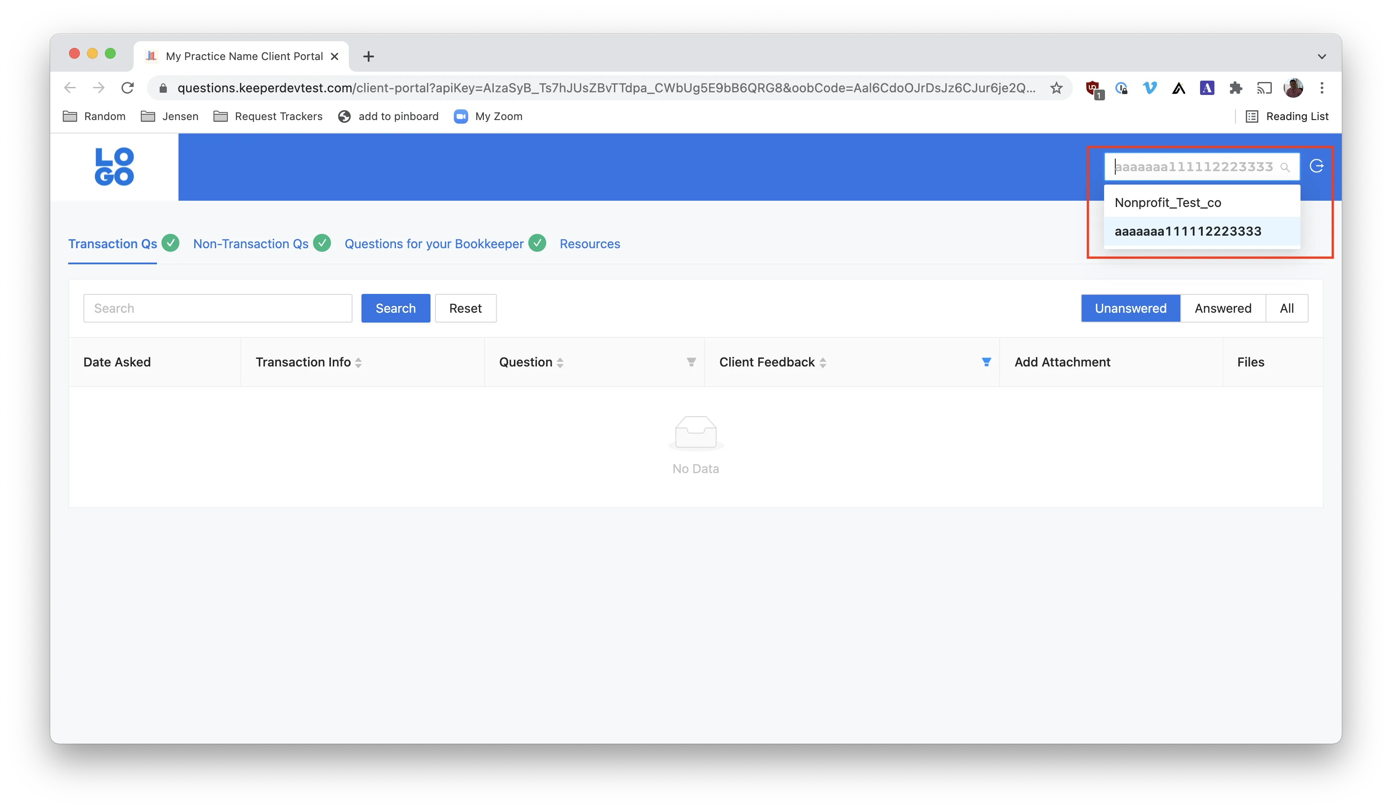Screen dimensions: 1392x810
Task: Switch to Non-Transaction Qs tab
Action: point(251,243)
